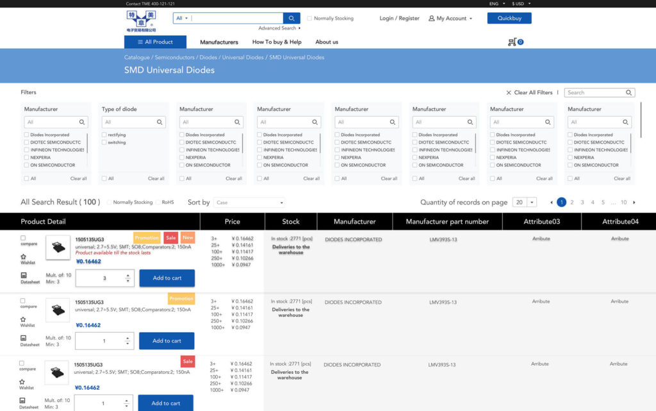Open the ENG language dropdown
Screen dimensions: 656x411
pyautogui.click(x=497, y=4)
